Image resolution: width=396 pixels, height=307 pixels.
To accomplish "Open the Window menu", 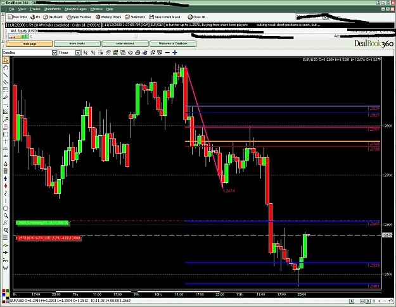I will [x=96, y=9].
